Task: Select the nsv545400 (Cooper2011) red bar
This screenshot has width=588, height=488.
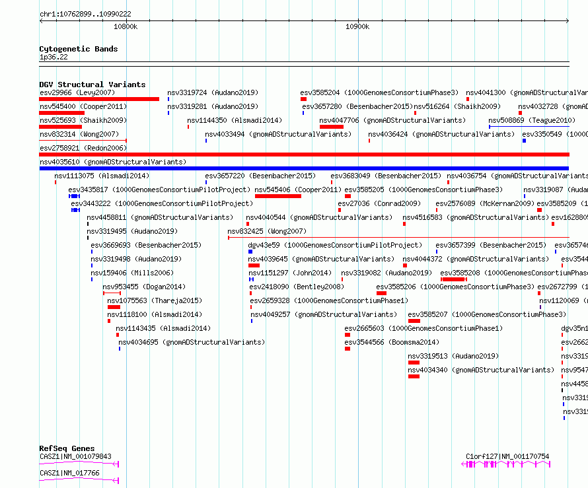Action: (62, 113)
